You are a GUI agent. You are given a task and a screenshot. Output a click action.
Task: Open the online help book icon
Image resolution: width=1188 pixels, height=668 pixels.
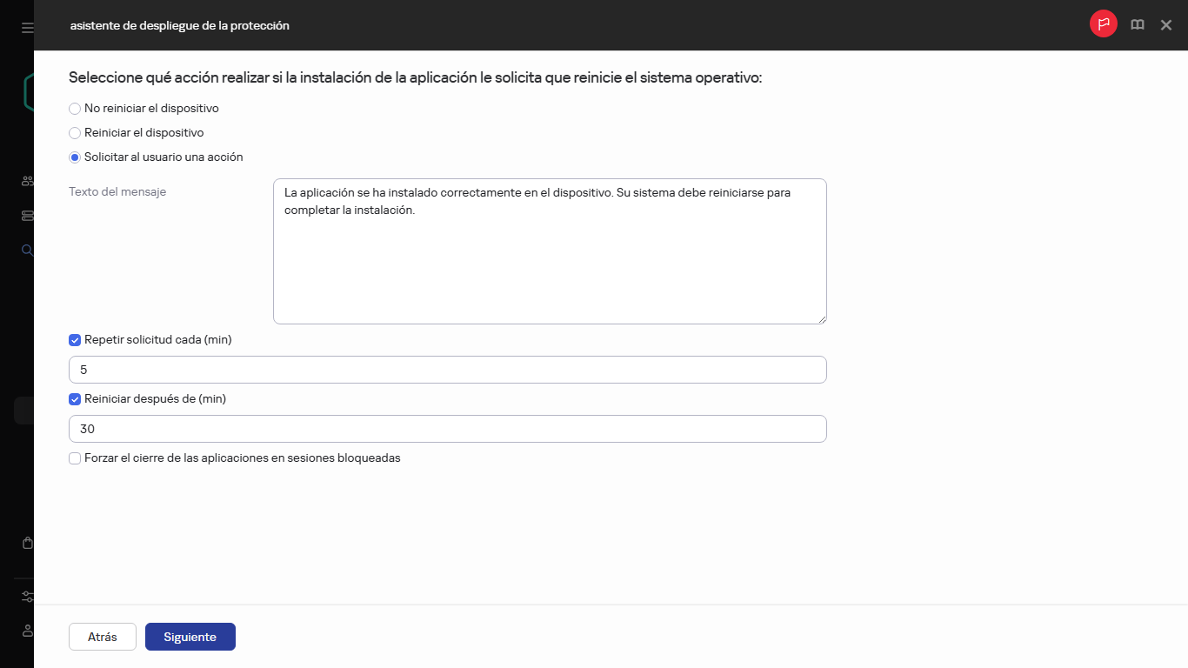click(x=1137, y=24)
